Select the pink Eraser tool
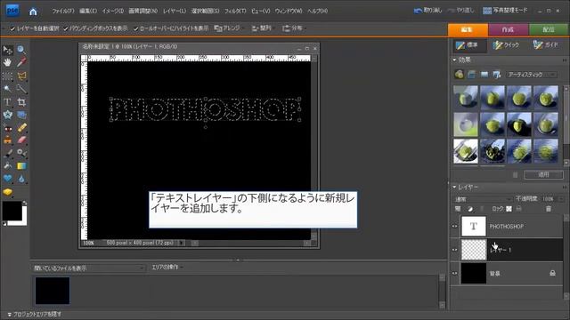Screen dimensions: 570x320 point(21,140)
